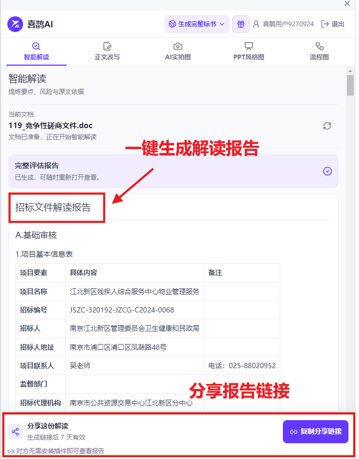Select file name 119_竞争性磋商文件.doc
The height and width of the screenshot is (459, 359).
[50, 126]
